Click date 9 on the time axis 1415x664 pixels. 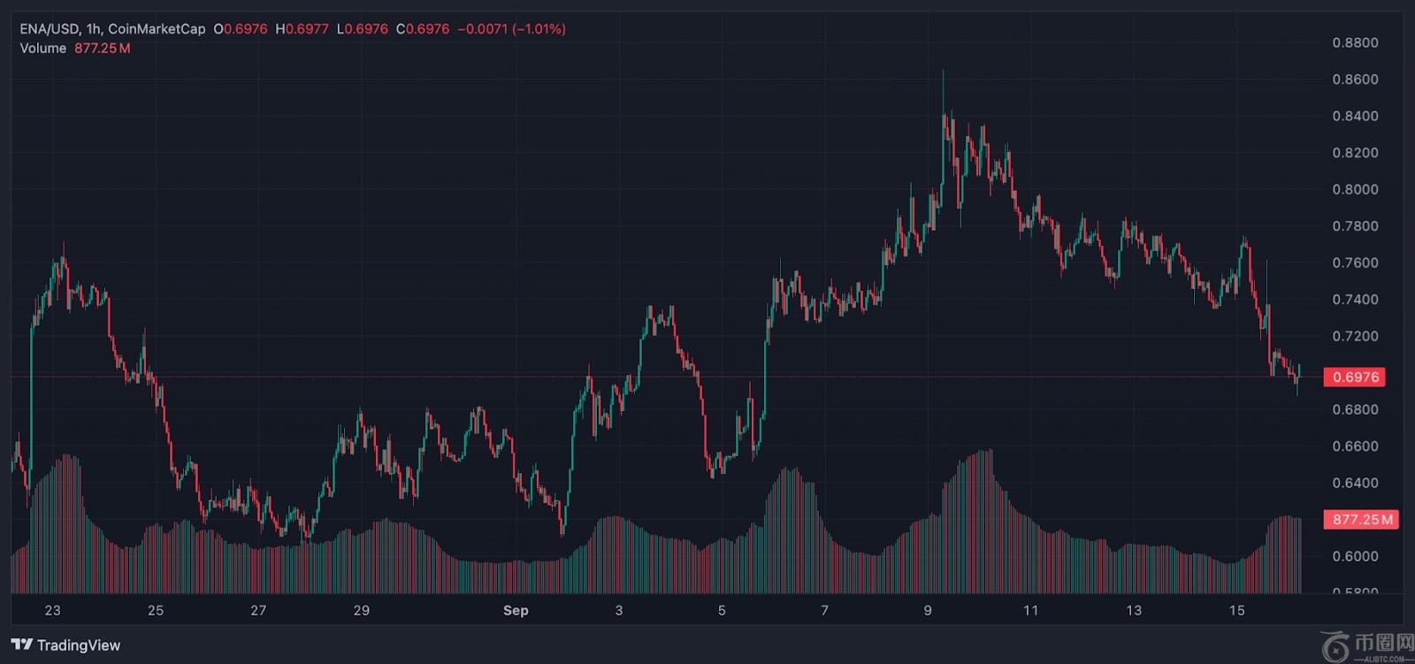pos(928,610)
